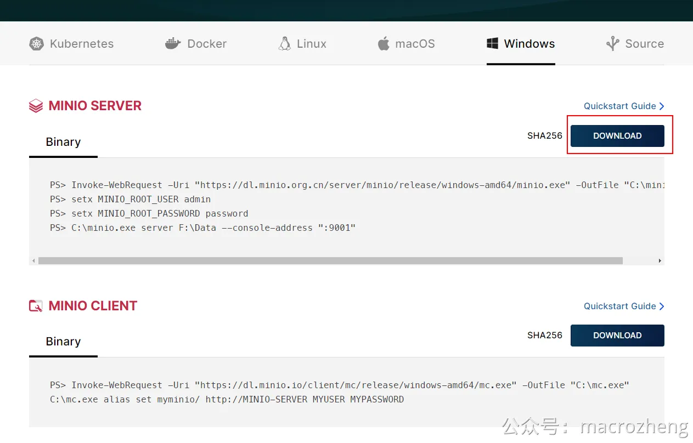Switch to the Source tab
The height and width of the screenshot is (443, 693).
[x=635, y=44]
